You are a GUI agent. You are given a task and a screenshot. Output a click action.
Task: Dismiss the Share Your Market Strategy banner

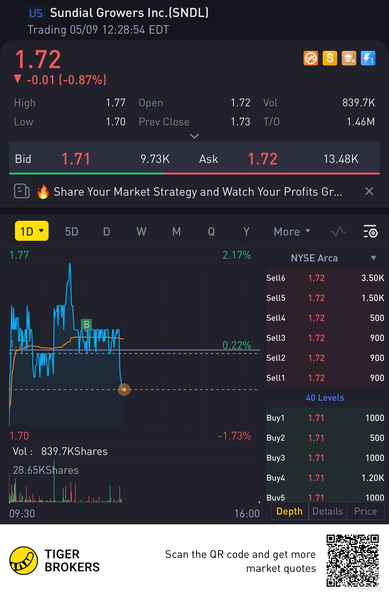click(x=369, y=191)
